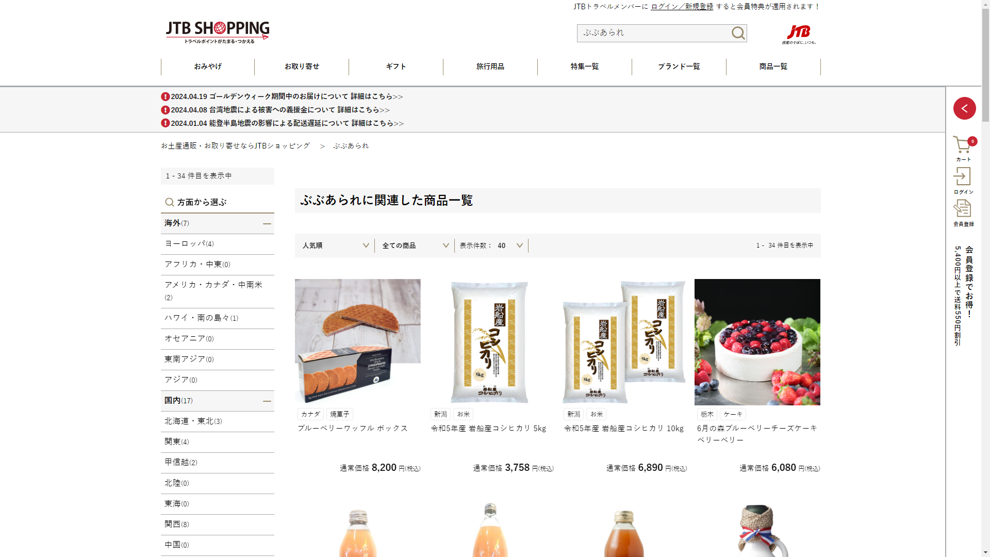This screenshot has width=990, height=557.
Task: Click the JTB Shopping logo
Action: pos(217,32)
